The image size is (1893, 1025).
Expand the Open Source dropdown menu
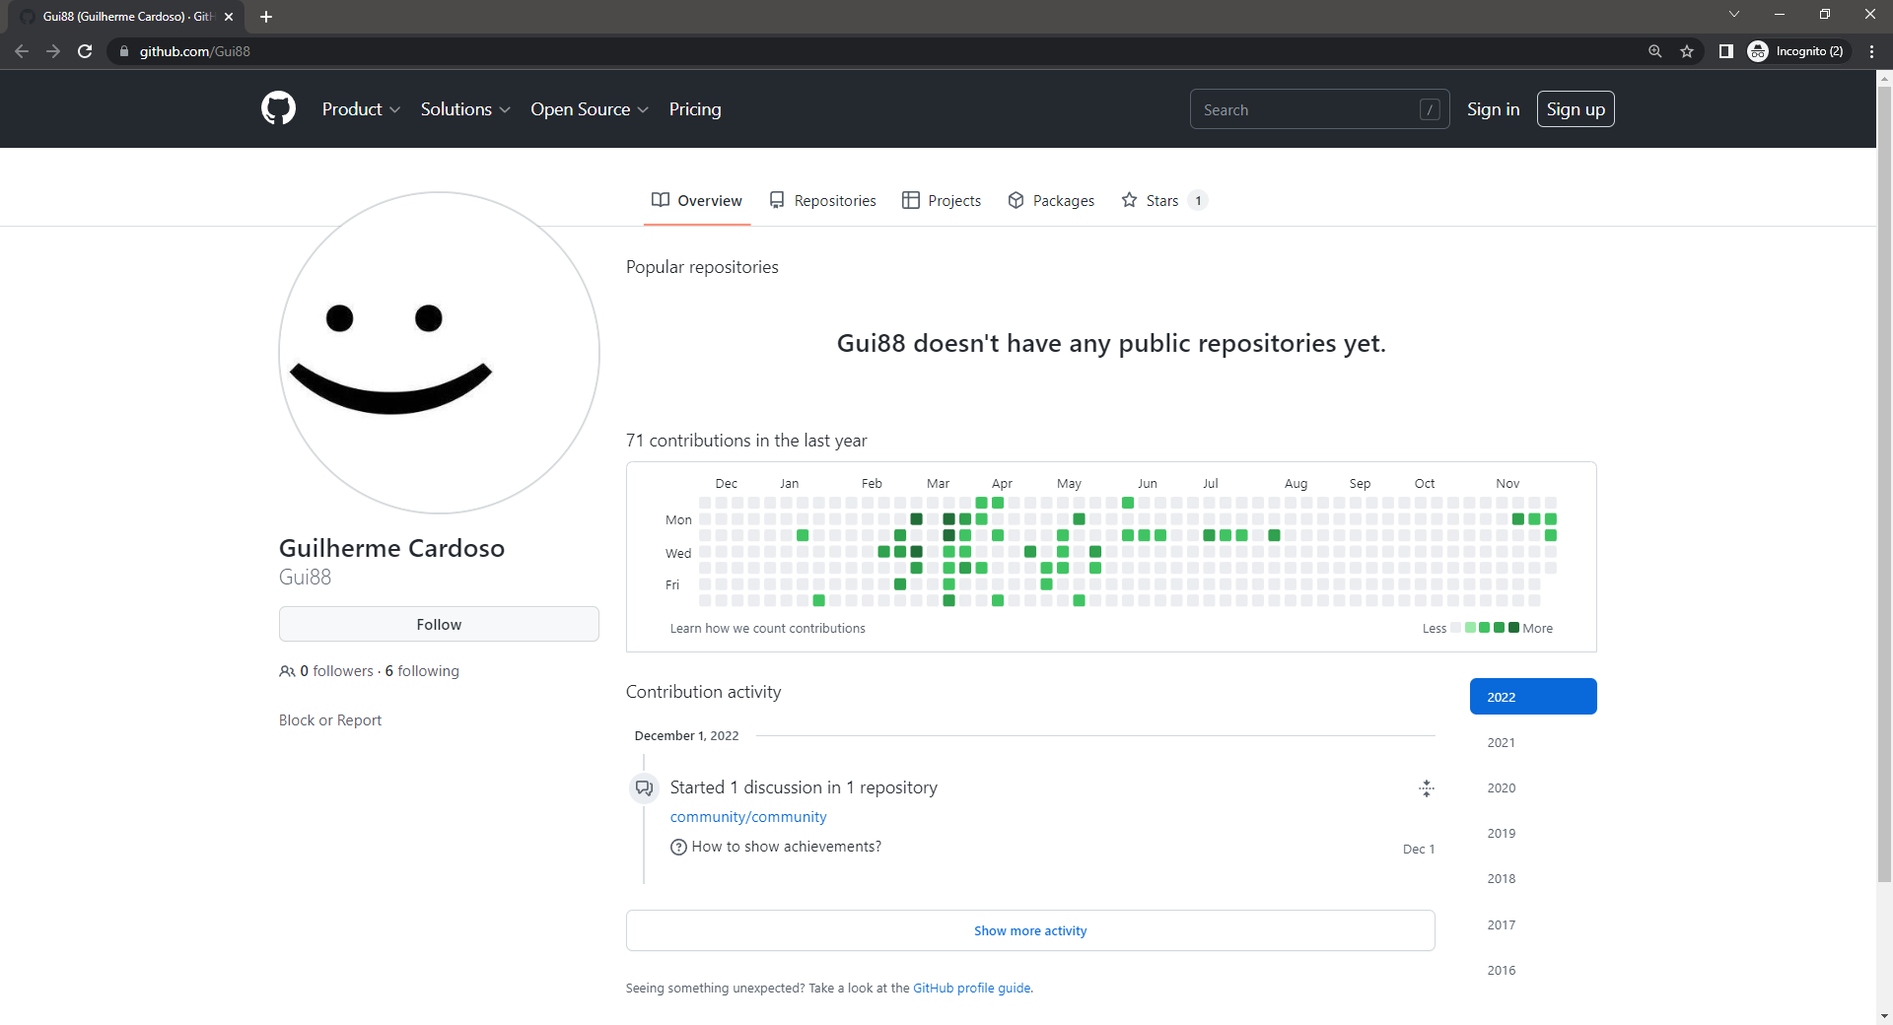point(590,109)
